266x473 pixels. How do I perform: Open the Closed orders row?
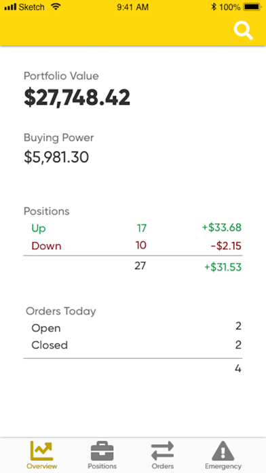click(133, 345)
